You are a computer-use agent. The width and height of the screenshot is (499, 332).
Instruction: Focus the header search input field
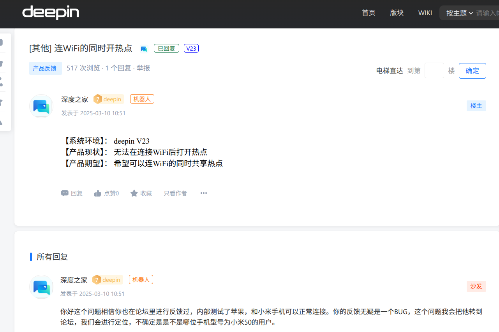(x=487, y=13)
